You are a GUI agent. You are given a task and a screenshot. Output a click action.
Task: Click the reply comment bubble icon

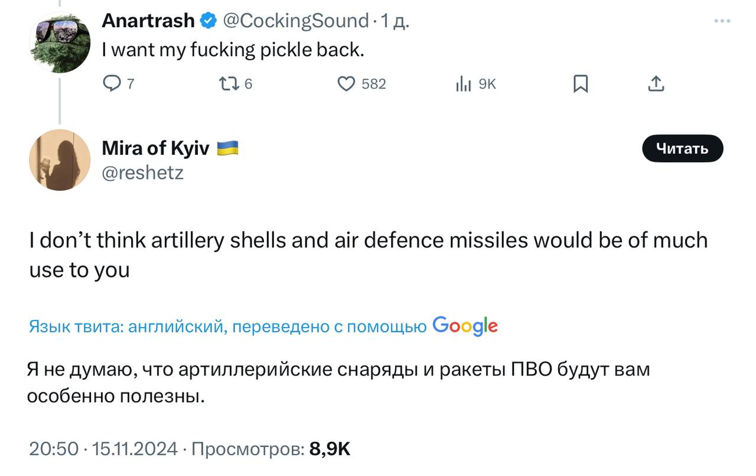pyautogui.click(x=112, y=84)
